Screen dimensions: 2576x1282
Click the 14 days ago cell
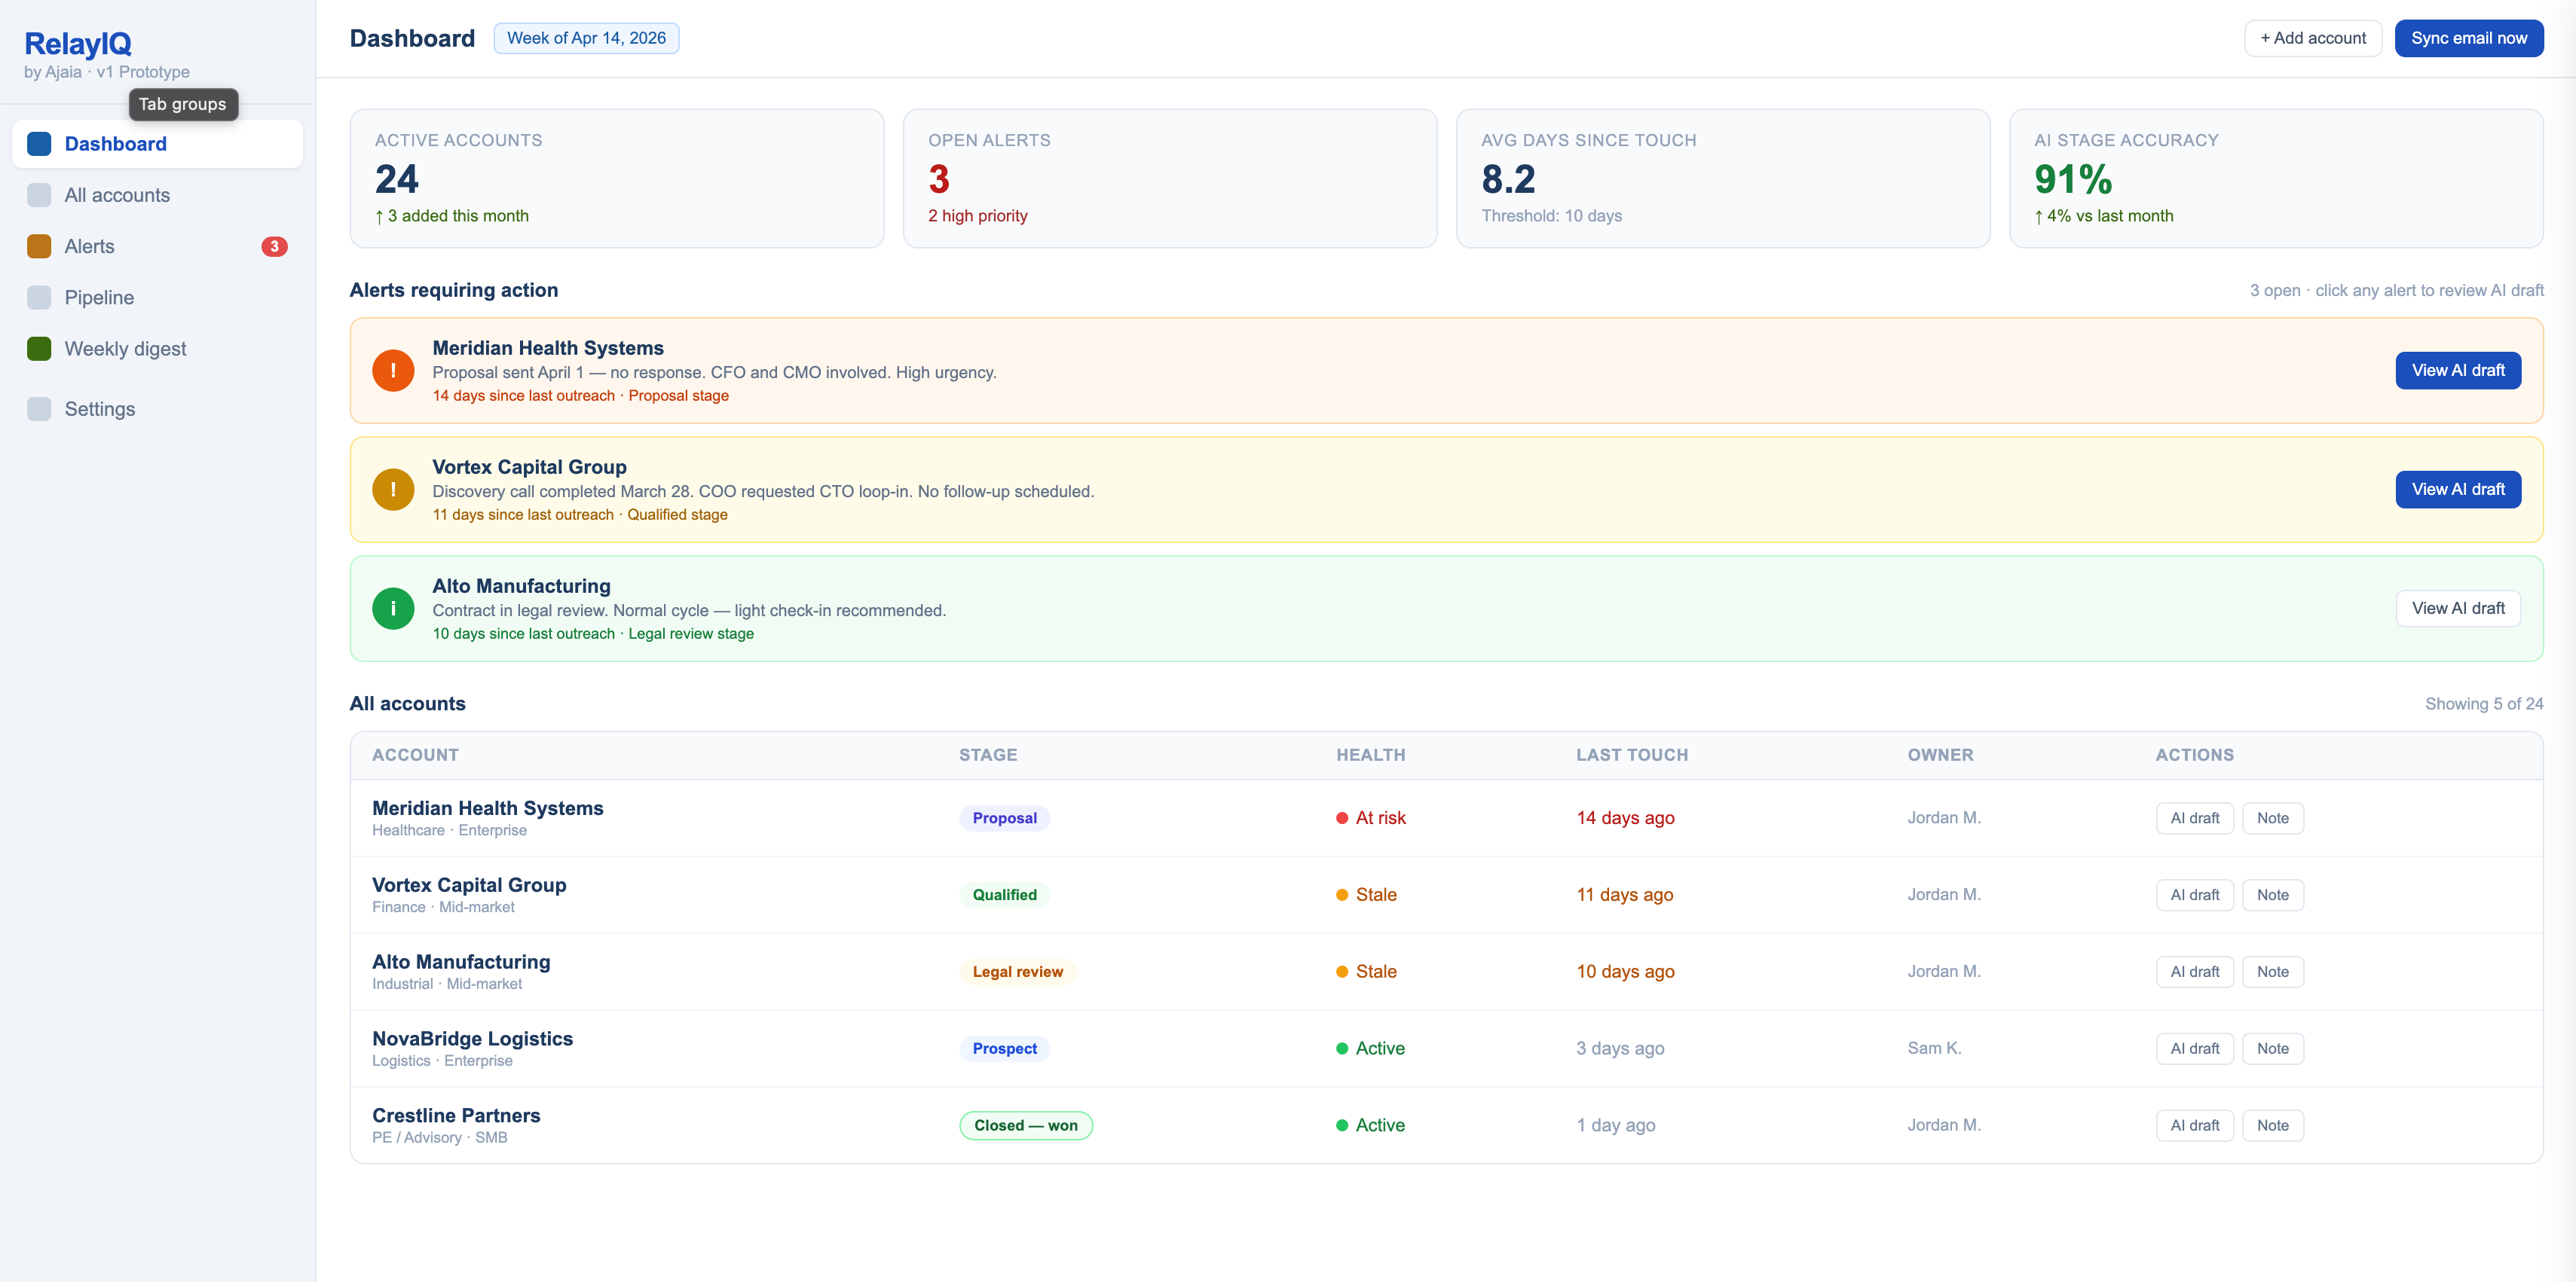pos(1625,818)
